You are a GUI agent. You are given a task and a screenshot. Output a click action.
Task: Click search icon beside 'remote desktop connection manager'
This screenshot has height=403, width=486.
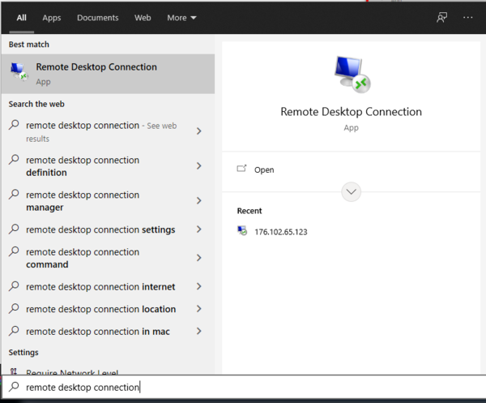pyautogui.click(x=14, y=195)
